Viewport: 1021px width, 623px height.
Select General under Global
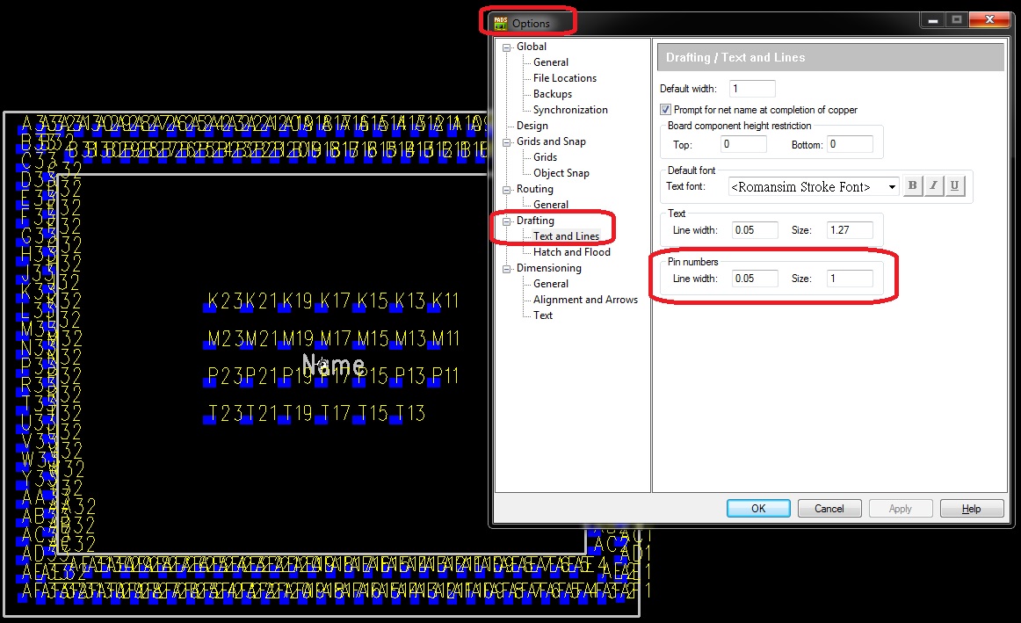(550, 62)
